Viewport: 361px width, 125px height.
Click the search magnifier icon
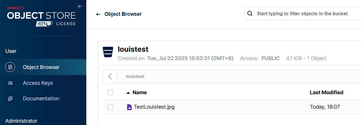click(250, 14)
